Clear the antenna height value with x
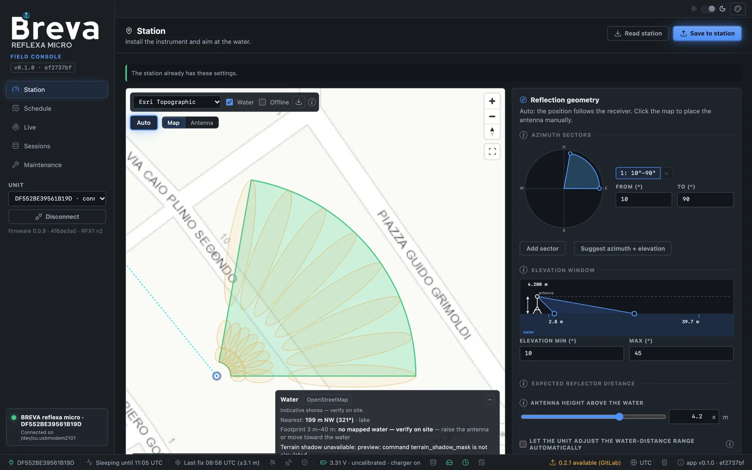This screenshot has width=752, height=470. point(714,417)
